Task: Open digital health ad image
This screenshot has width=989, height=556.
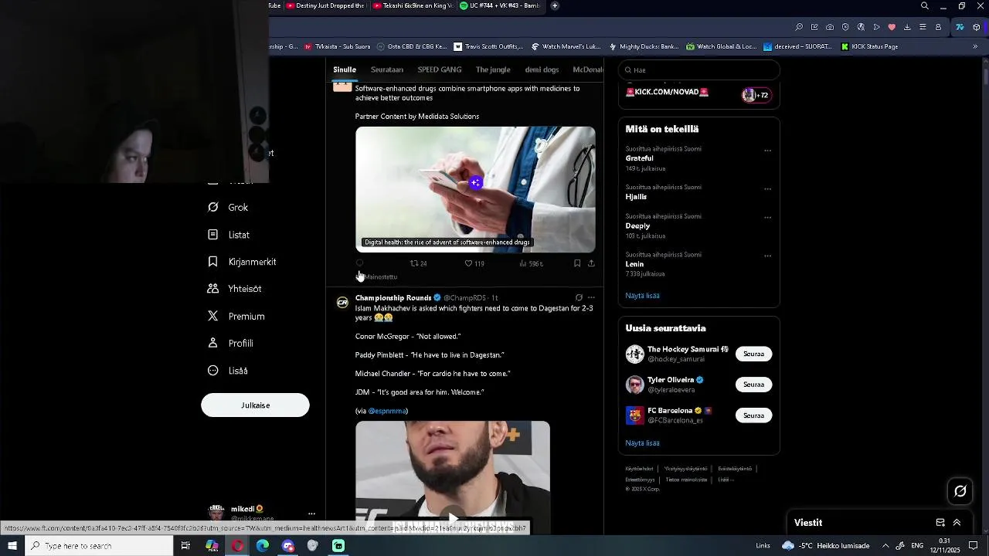Action: (x=475, y=189)
